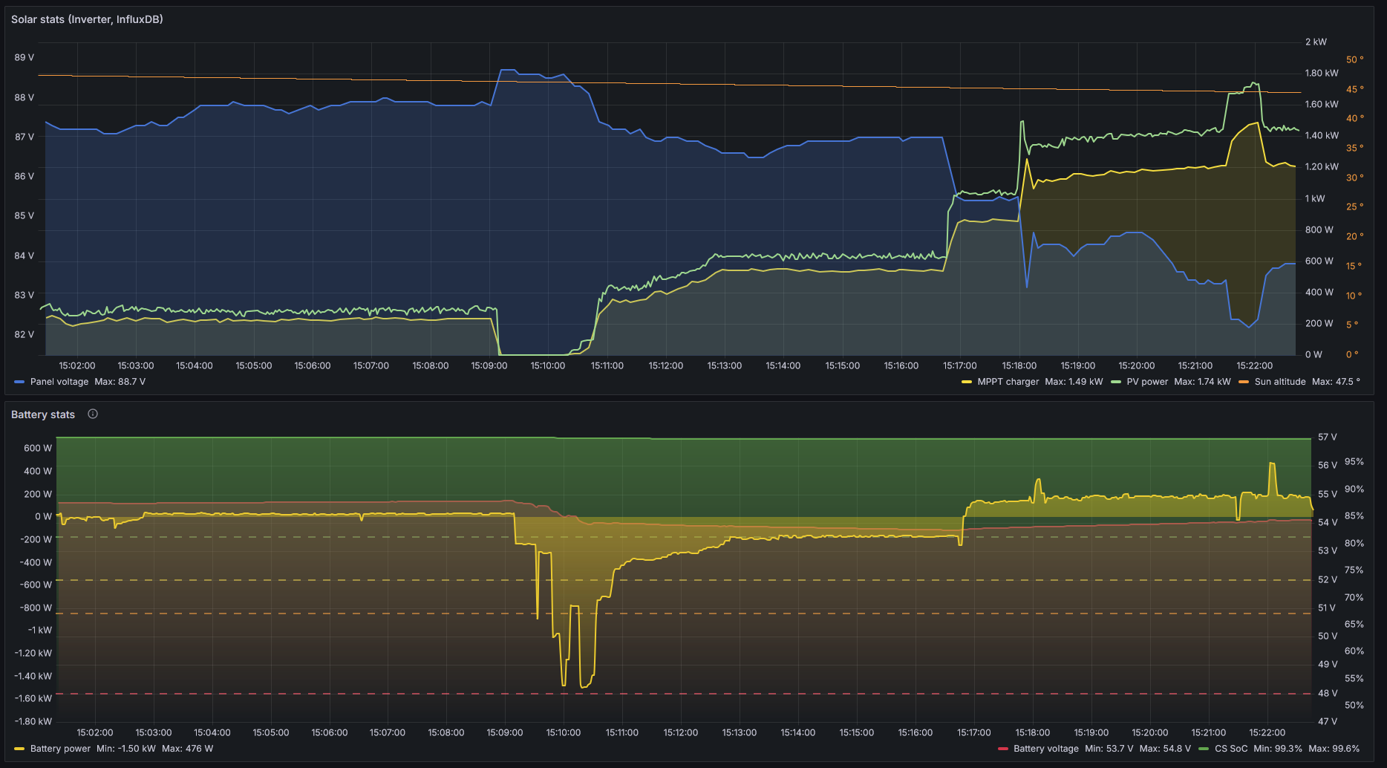
Task: Click the Battery power 'Max: 476 W' value
Action: pos(187,749)
